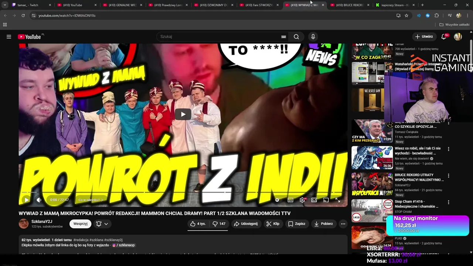Switch to the tamae_ Twitch tab
Screen dimensions: 473x266
click(x=31, y=5)
